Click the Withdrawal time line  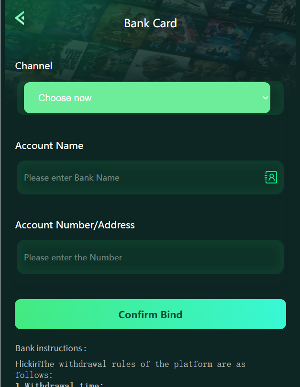click(x=59, y=384)
